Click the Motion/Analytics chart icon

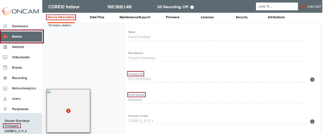click(5, 88)
